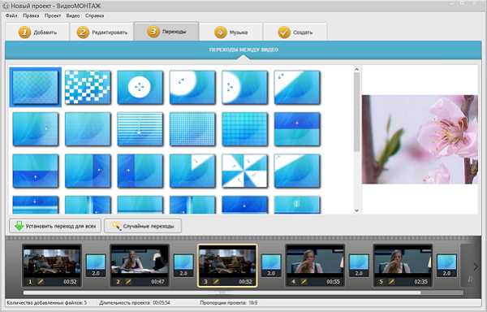
Task: Open the Справка menu
Action: 94,15
